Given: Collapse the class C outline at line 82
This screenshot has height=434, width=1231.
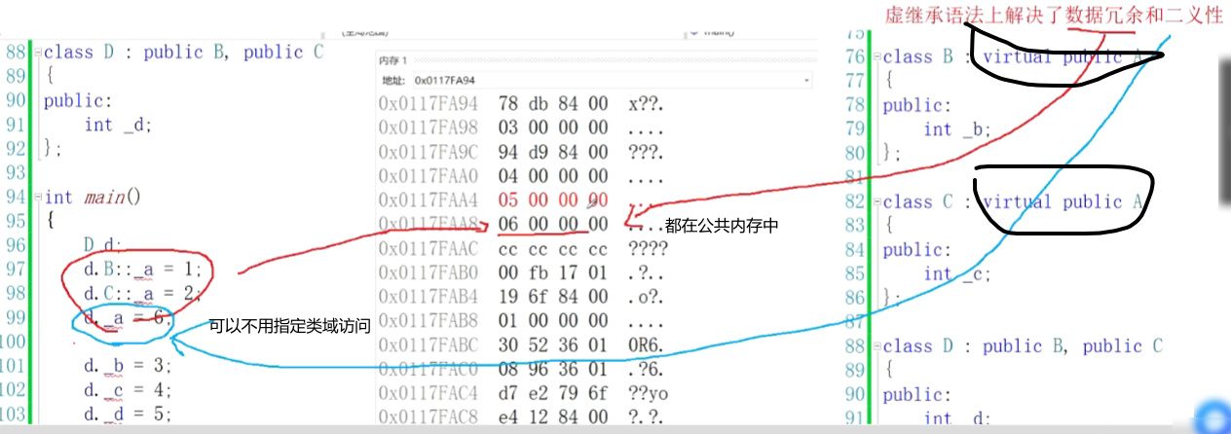Looking at the screenshot, I should coord(877,201).
